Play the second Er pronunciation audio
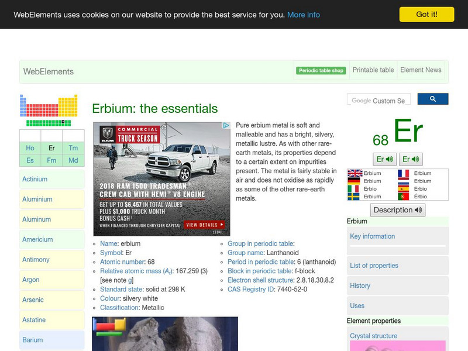This screenshot has height=351, width=468. tap(411, 159)
